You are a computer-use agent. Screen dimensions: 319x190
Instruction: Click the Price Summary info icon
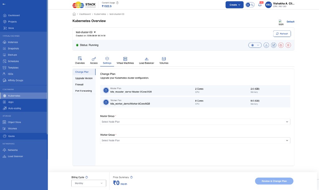131,177
